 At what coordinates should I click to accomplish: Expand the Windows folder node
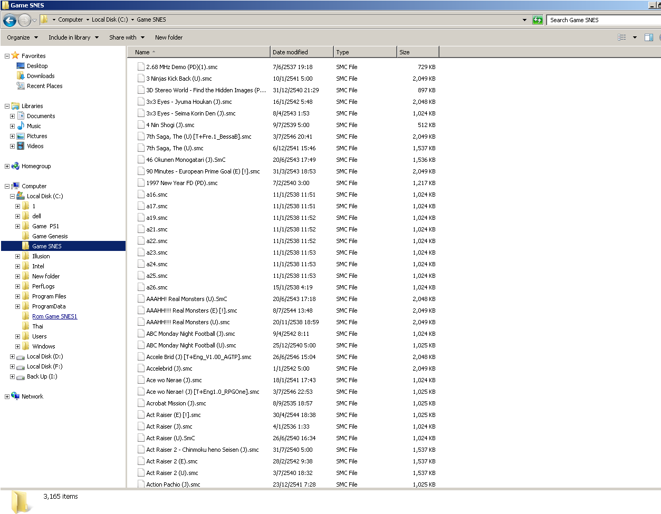tap(17, 346)
